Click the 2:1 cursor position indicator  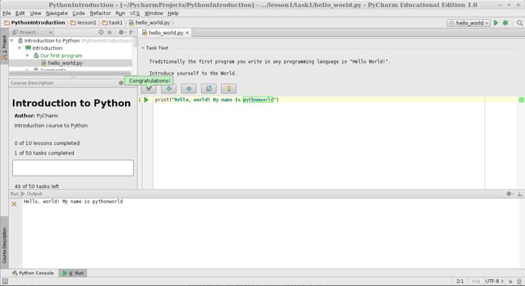point(460,281)
